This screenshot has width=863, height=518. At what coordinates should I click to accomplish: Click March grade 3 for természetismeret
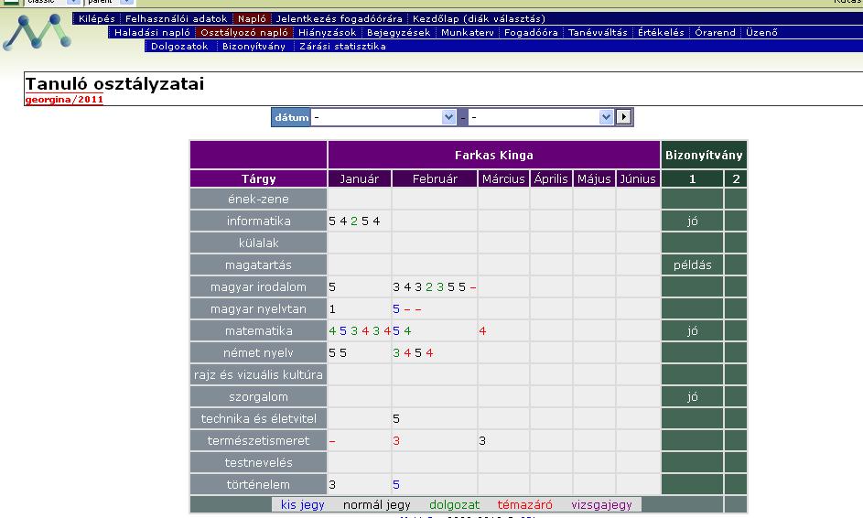[482, 441]
